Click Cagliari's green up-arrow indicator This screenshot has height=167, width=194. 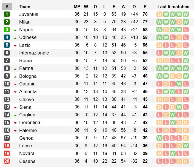(15, 115)
